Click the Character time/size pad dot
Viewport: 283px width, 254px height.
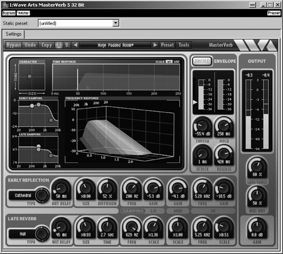(29, 76)
